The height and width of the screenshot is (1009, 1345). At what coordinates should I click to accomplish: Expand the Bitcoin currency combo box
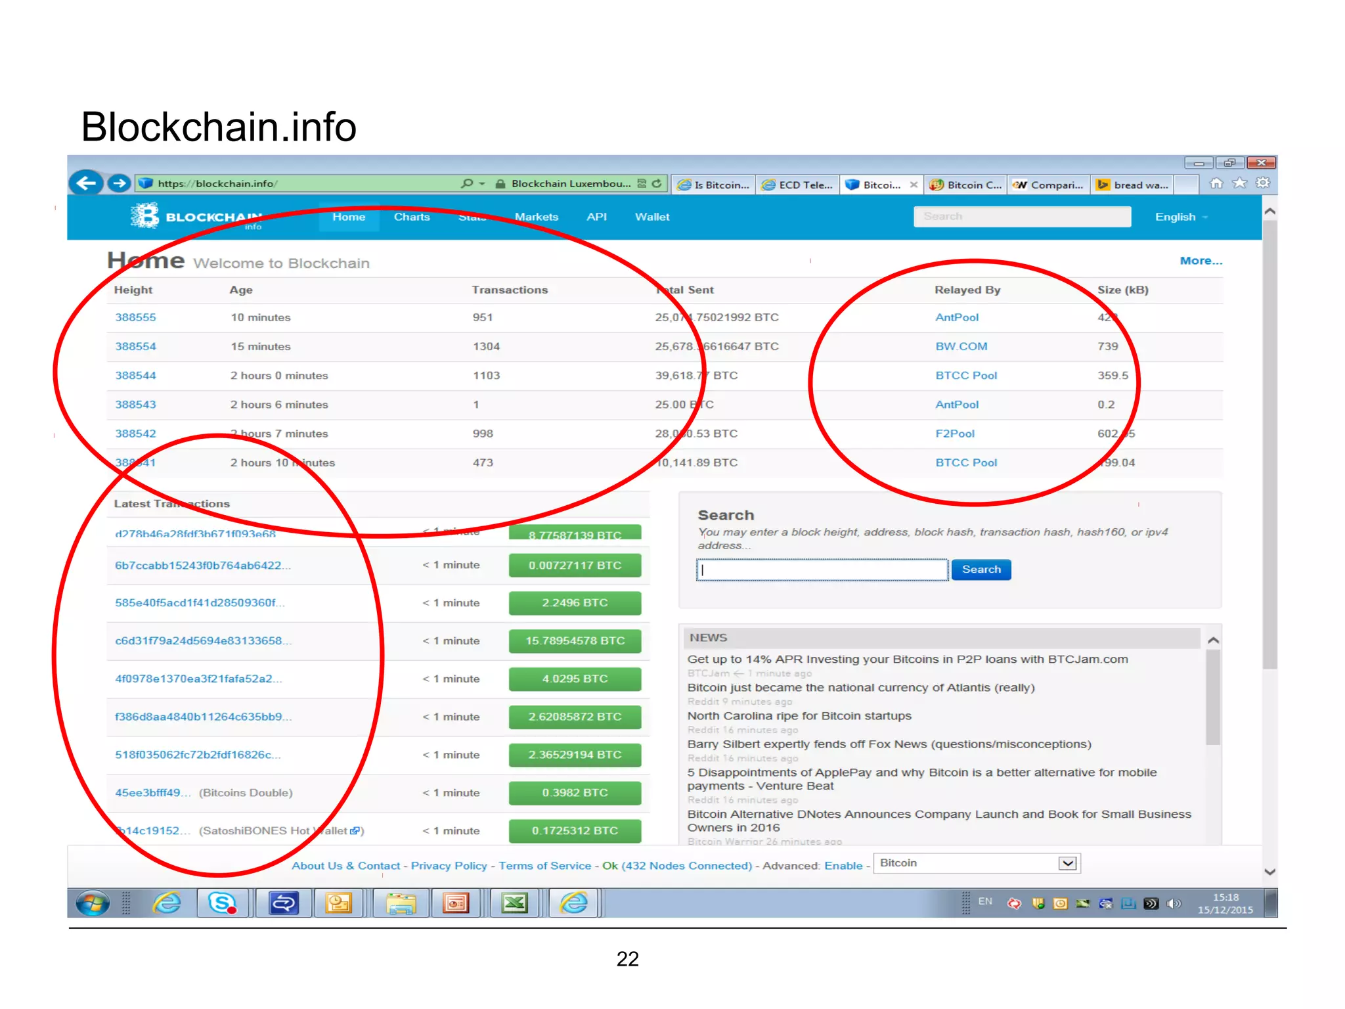[x=1067, y=863]
